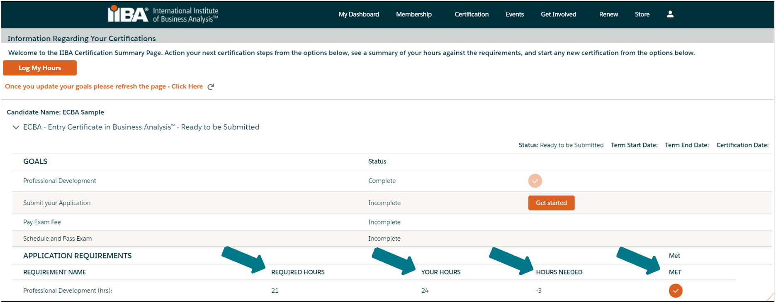The image size is (776, 303).
Task: Click the refresh page Click Here link
Action: coord(187,86)
